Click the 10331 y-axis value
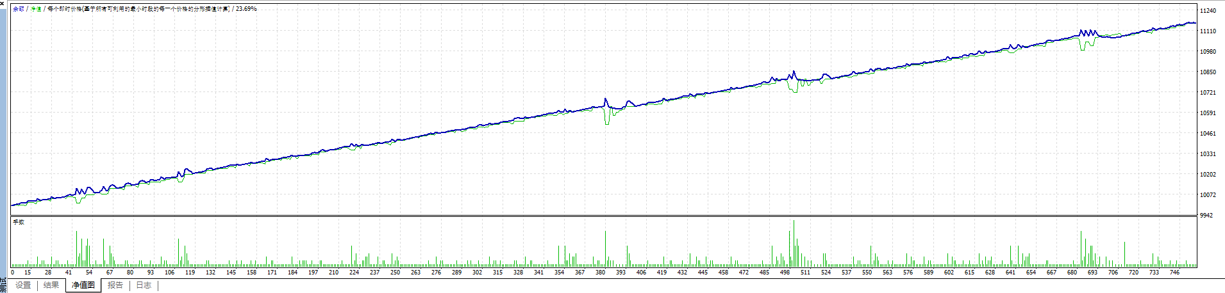The height and width of the screenshot is (293, 1225). point(1208,154)
